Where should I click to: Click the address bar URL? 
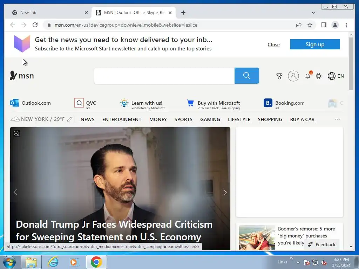pyautogui.click(x=126, y=25)
